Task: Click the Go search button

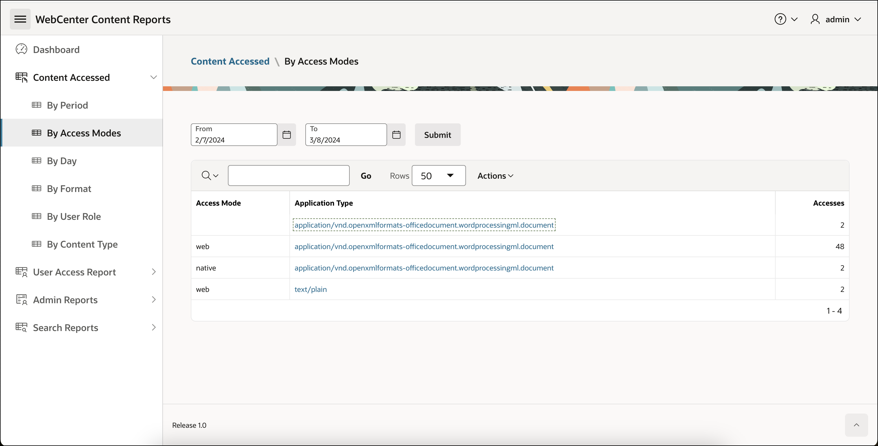Action: tap(366, 176)
